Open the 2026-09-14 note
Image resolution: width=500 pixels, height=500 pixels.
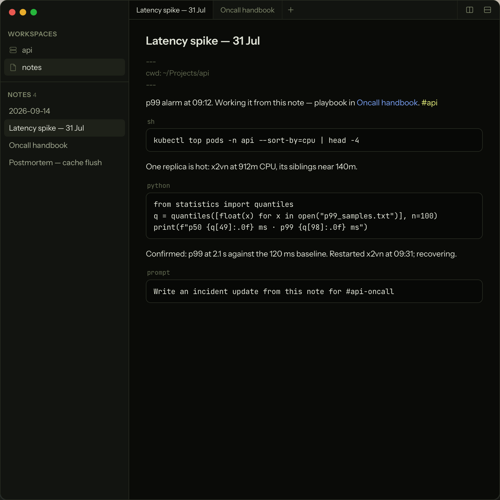tap(65, 111)
